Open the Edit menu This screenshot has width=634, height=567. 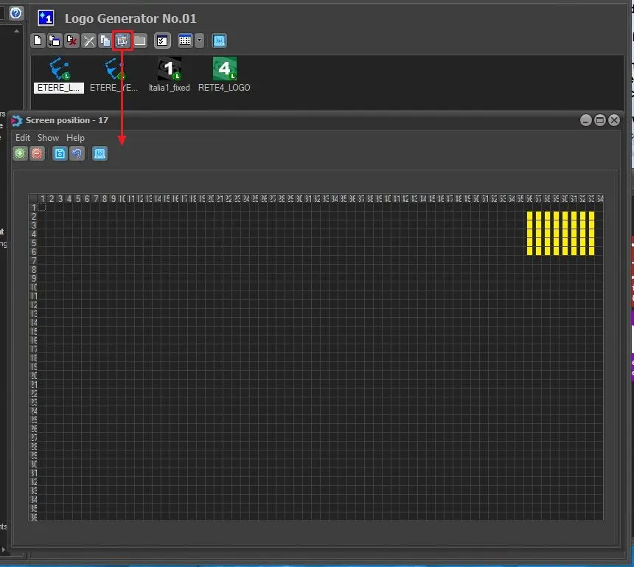pos(23,138)
